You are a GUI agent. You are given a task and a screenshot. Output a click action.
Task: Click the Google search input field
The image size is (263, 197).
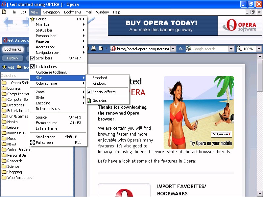[x=210, y=49]
